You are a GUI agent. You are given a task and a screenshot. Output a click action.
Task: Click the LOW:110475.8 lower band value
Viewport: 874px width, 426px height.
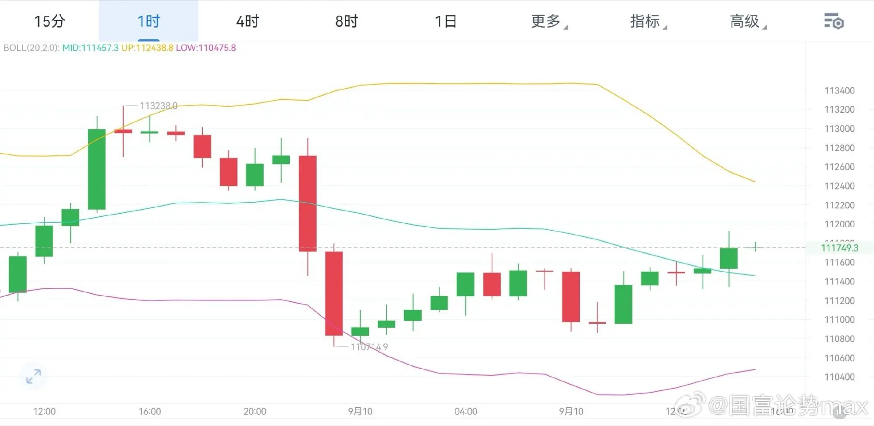point(206,48)
